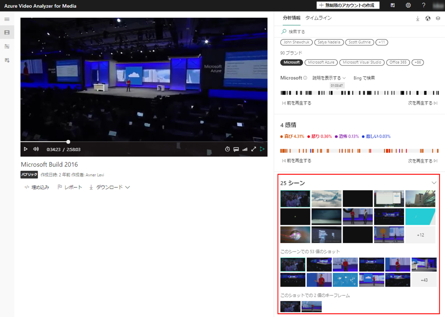
Task: Click 前を再生する under the emotions timeline
Action: (297, 161)
